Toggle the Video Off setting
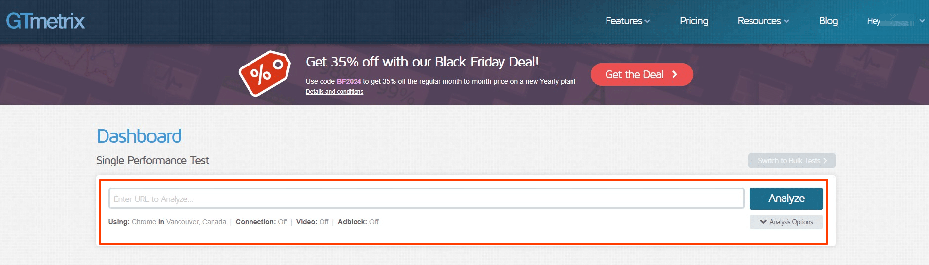This screenshot has width=929, height=265. pyautogui.click(x=323, y=222)
